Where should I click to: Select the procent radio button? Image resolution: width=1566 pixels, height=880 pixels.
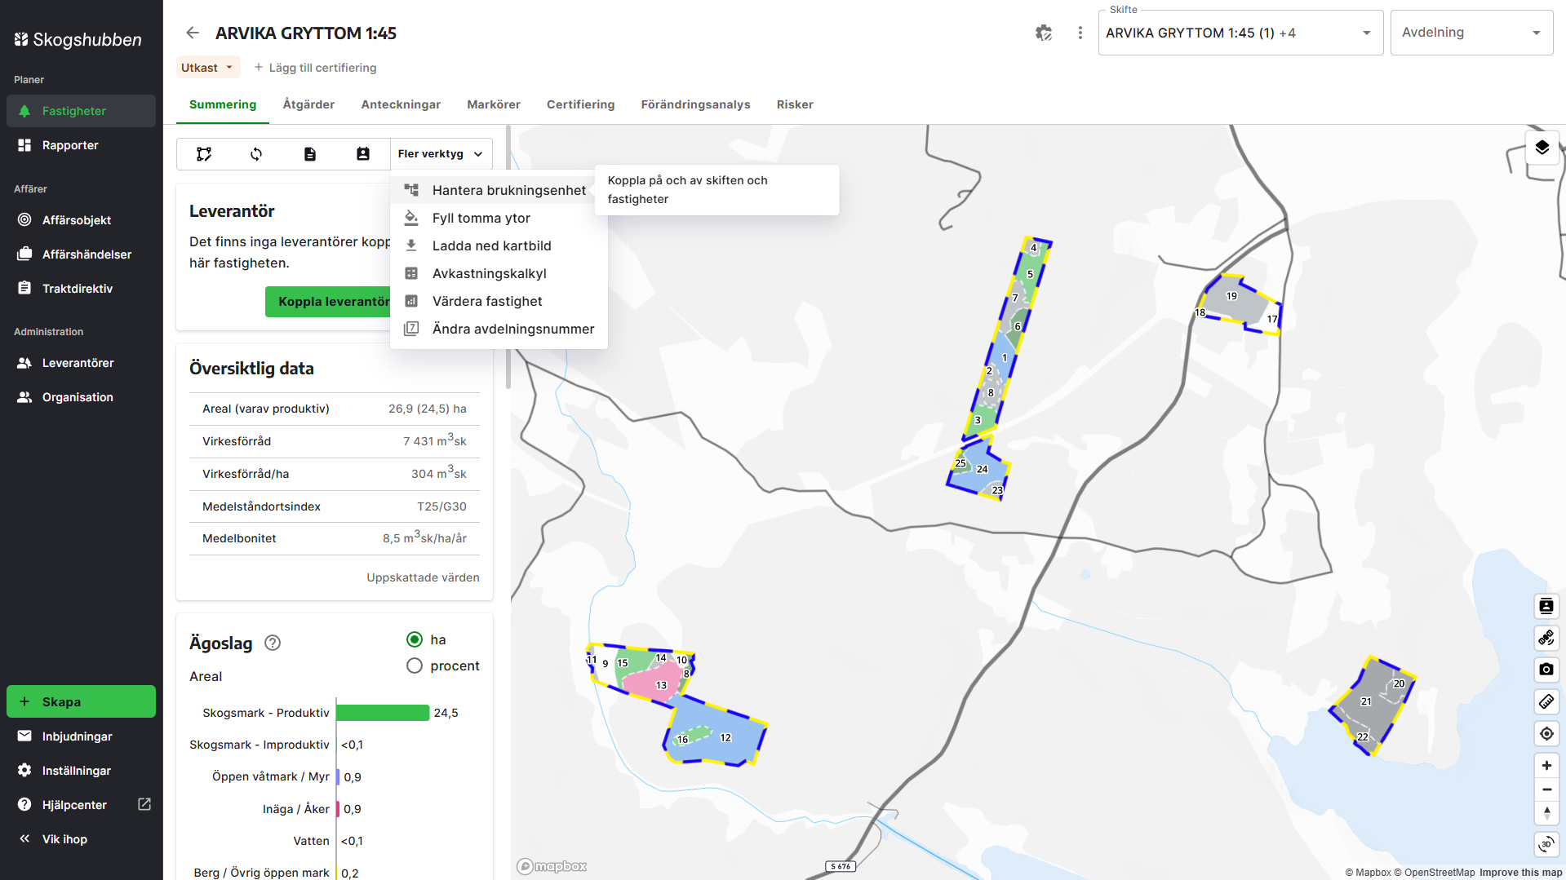pyautogui.click(x=415, y=666)
